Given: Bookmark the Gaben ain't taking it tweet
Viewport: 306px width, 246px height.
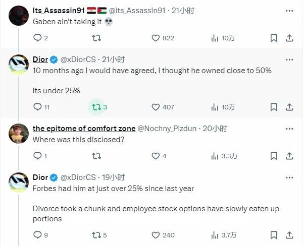Looking at the screenshot, I should point(273,38).
